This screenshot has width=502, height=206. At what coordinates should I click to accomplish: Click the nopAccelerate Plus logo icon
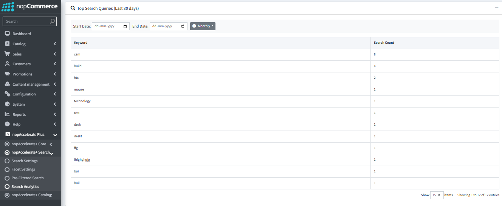click(7, 134)
